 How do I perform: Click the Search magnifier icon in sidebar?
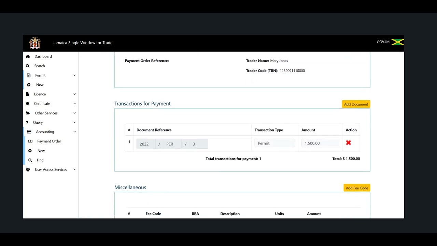(x=28, y=66)
